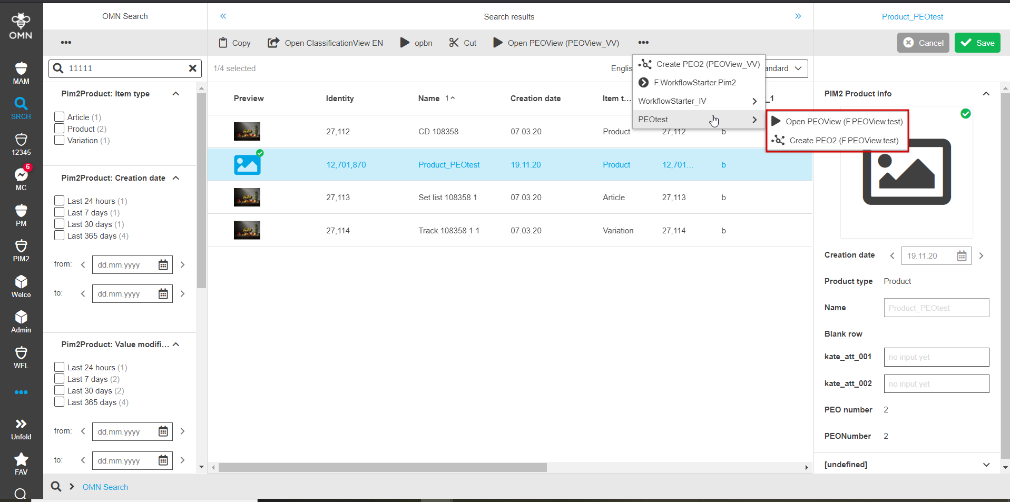Image resolution: width=1010 pixels, height=502 pixels.
Task: Tick Last 7 days creation date filter
Action: click(x=60, y=212)
